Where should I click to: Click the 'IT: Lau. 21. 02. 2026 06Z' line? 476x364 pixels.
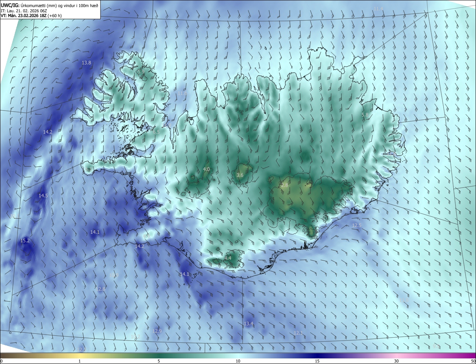[x=24, y=11]
